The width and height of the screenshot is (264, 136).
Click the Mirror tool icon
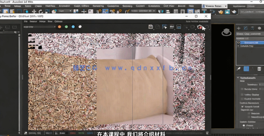click(x=161, y=11)
